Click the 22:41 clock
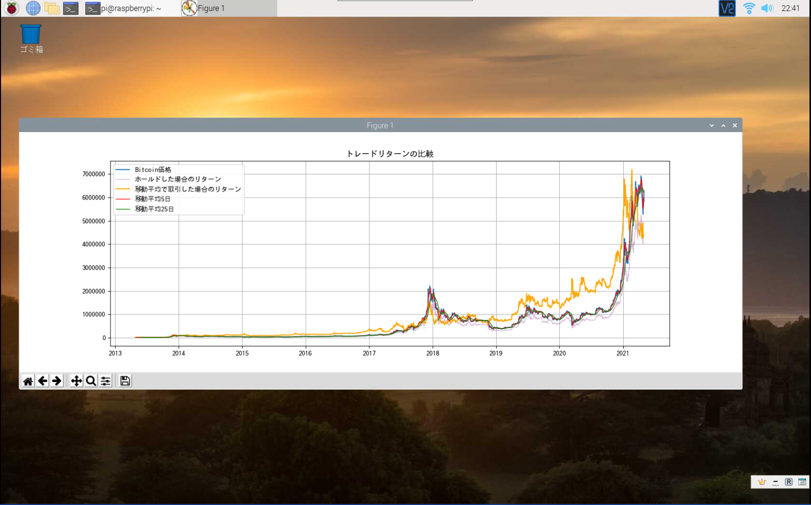The width and height of the screenshot is (811, 505). tap(790, 8)
